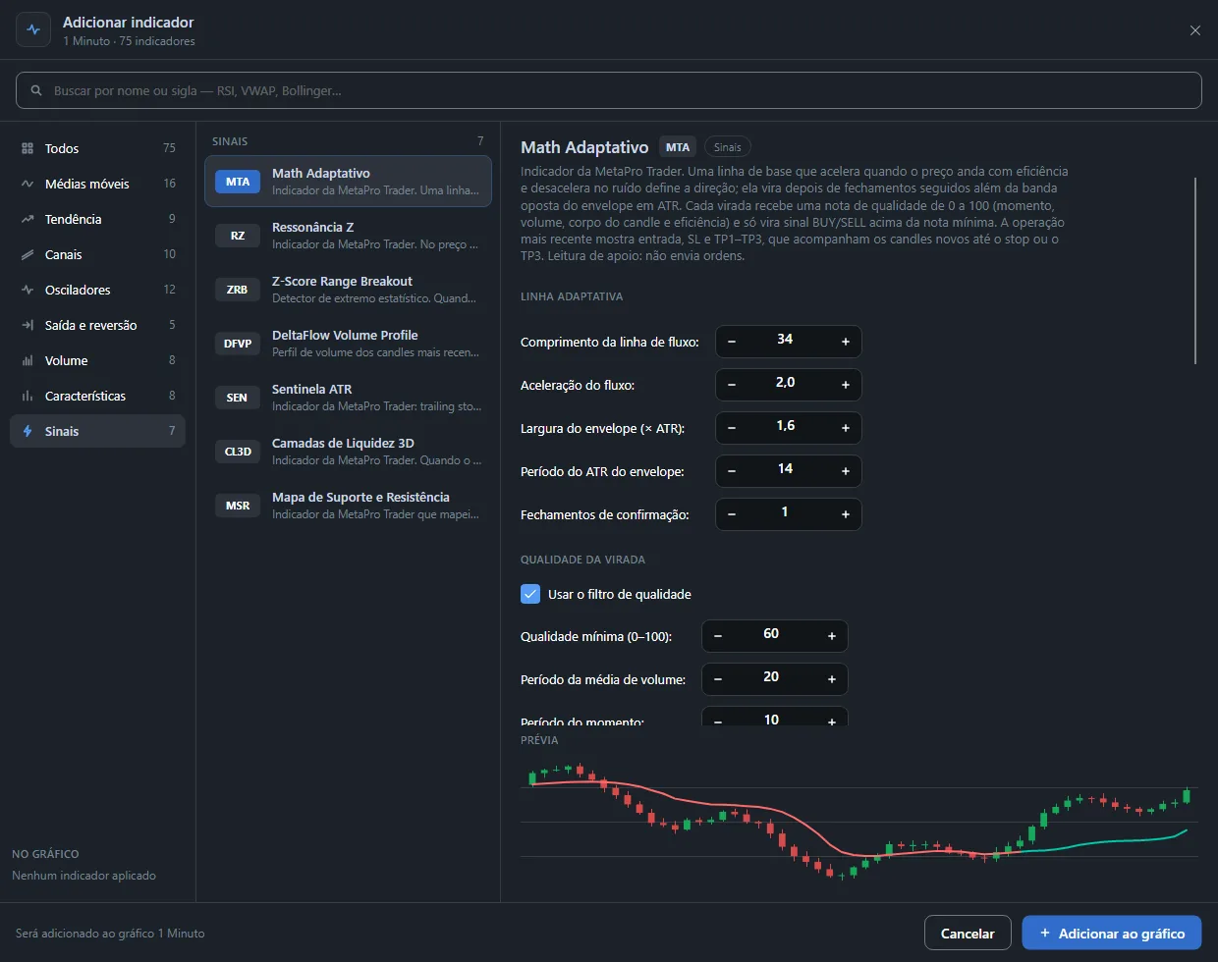Image resolution: width=1218 pixels, height=962 pixels.
Task: Decrease Qualidade mínima value
Action: tap(718, 636)
